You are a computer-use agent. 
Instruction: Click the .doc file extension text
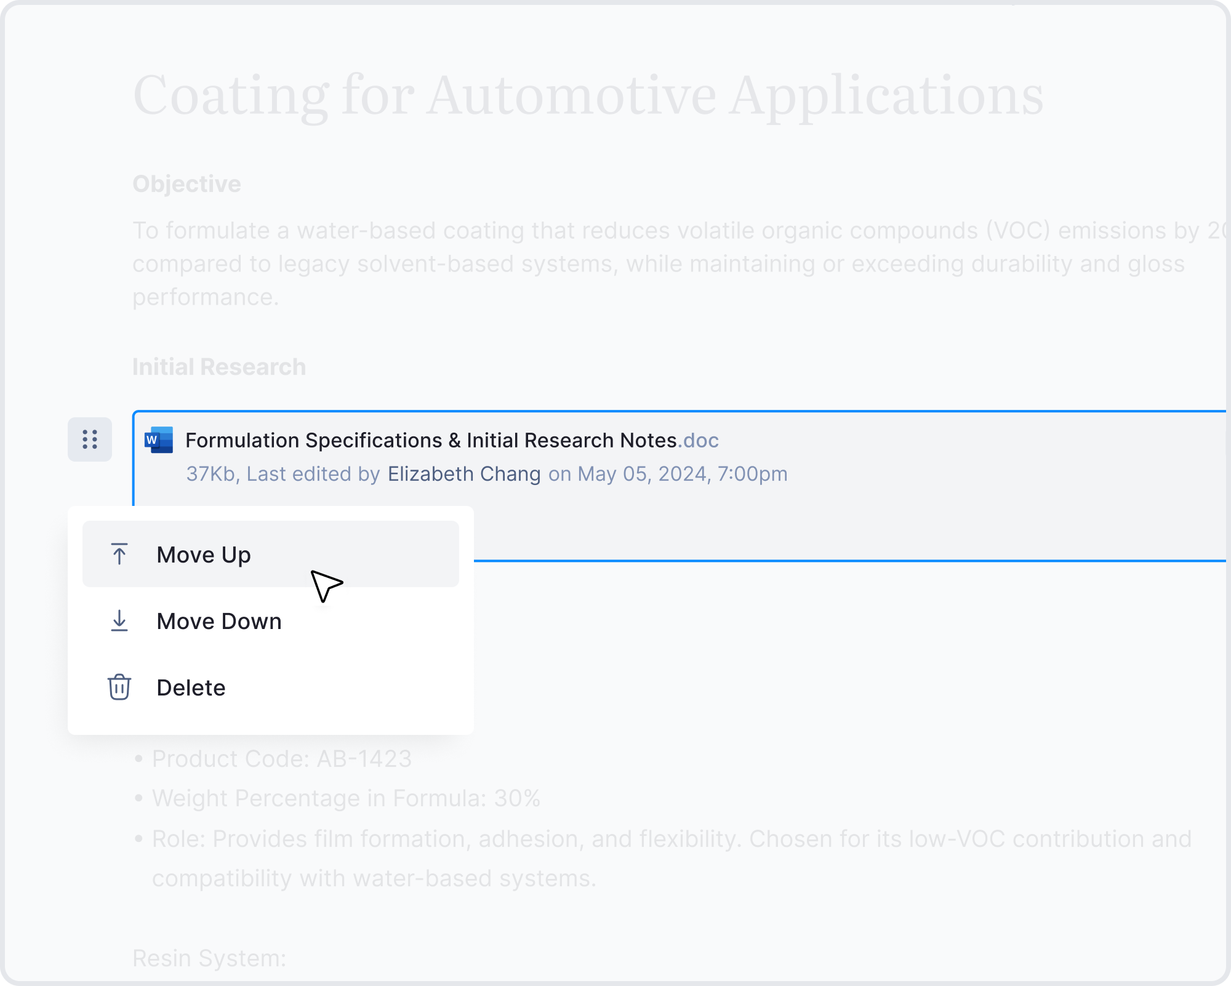pyautogui.click(x=699, y=440)
